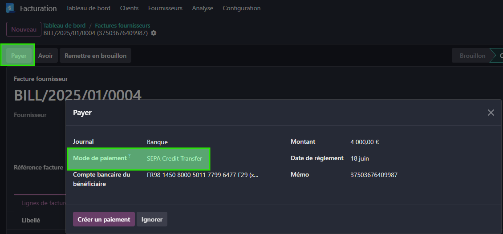Viewport: 503px width, 234px height.
Task: Click the Avoir button
Action: 45,56
